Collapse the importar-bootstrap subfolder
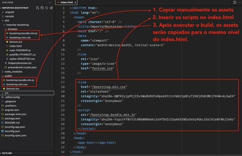 (x=17, y=25)
